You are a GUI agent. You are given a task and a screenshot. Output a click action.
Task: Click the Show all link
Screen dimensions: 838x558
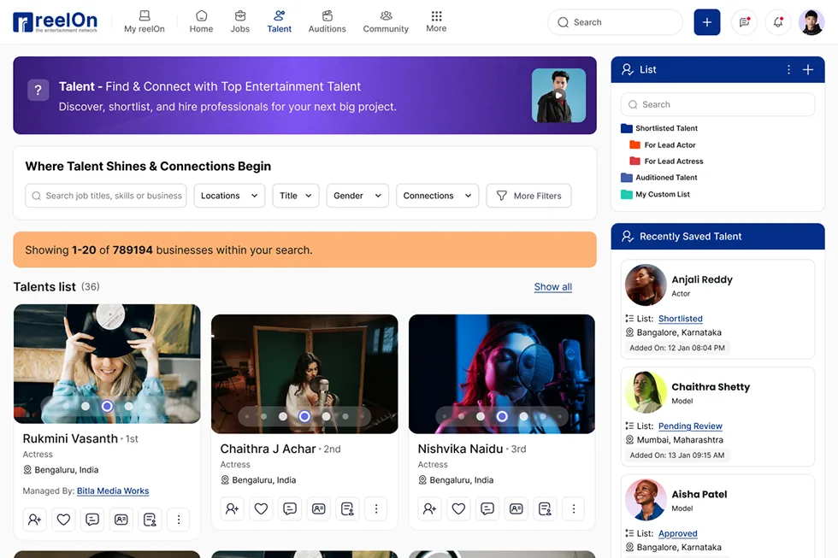(552, 287)
